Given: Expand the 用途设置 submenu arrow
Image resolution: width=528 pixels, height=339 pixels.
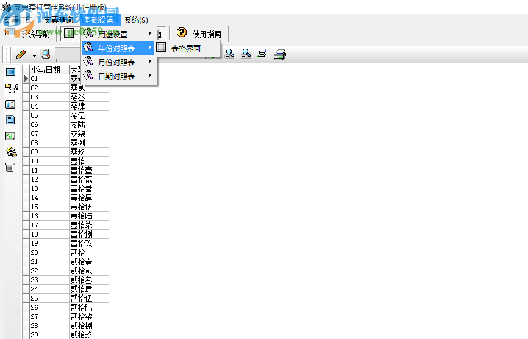Looking at the screenshot, I should pos(150,34).
